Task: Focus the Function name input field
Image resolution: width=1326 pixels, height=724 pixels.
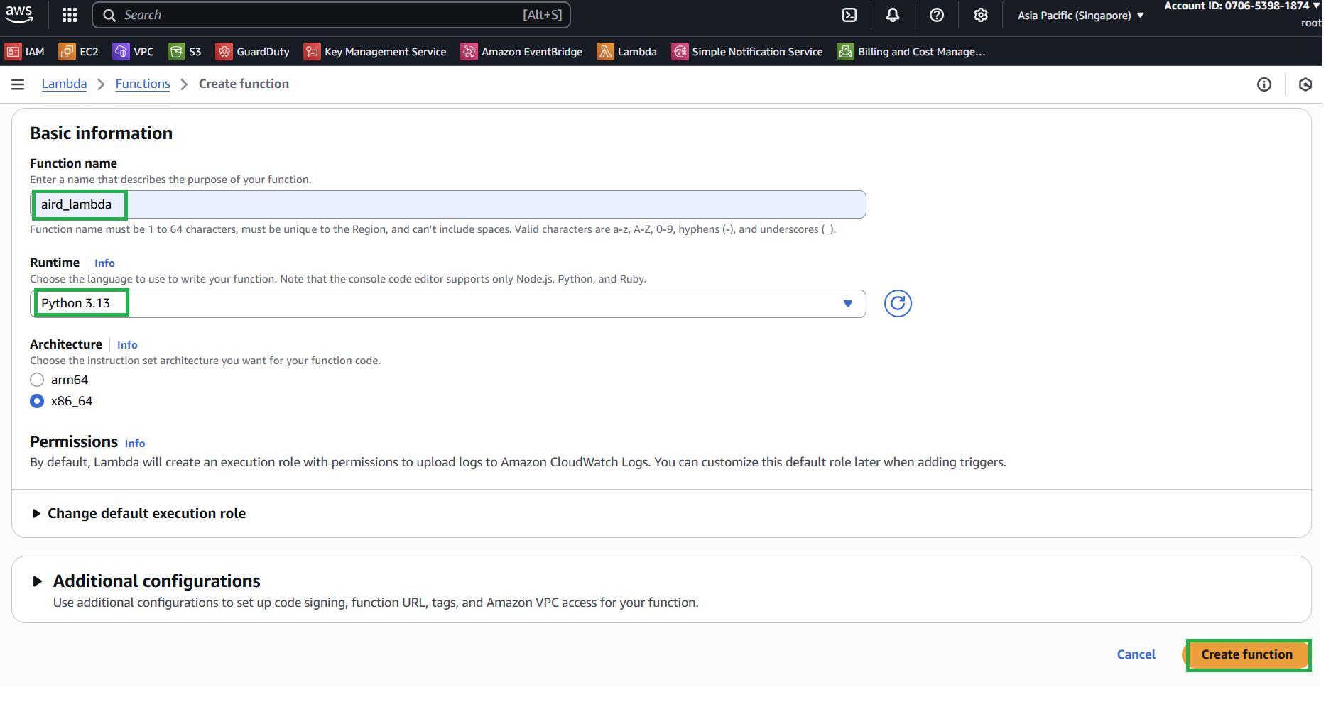Action: tap(448, 204)
